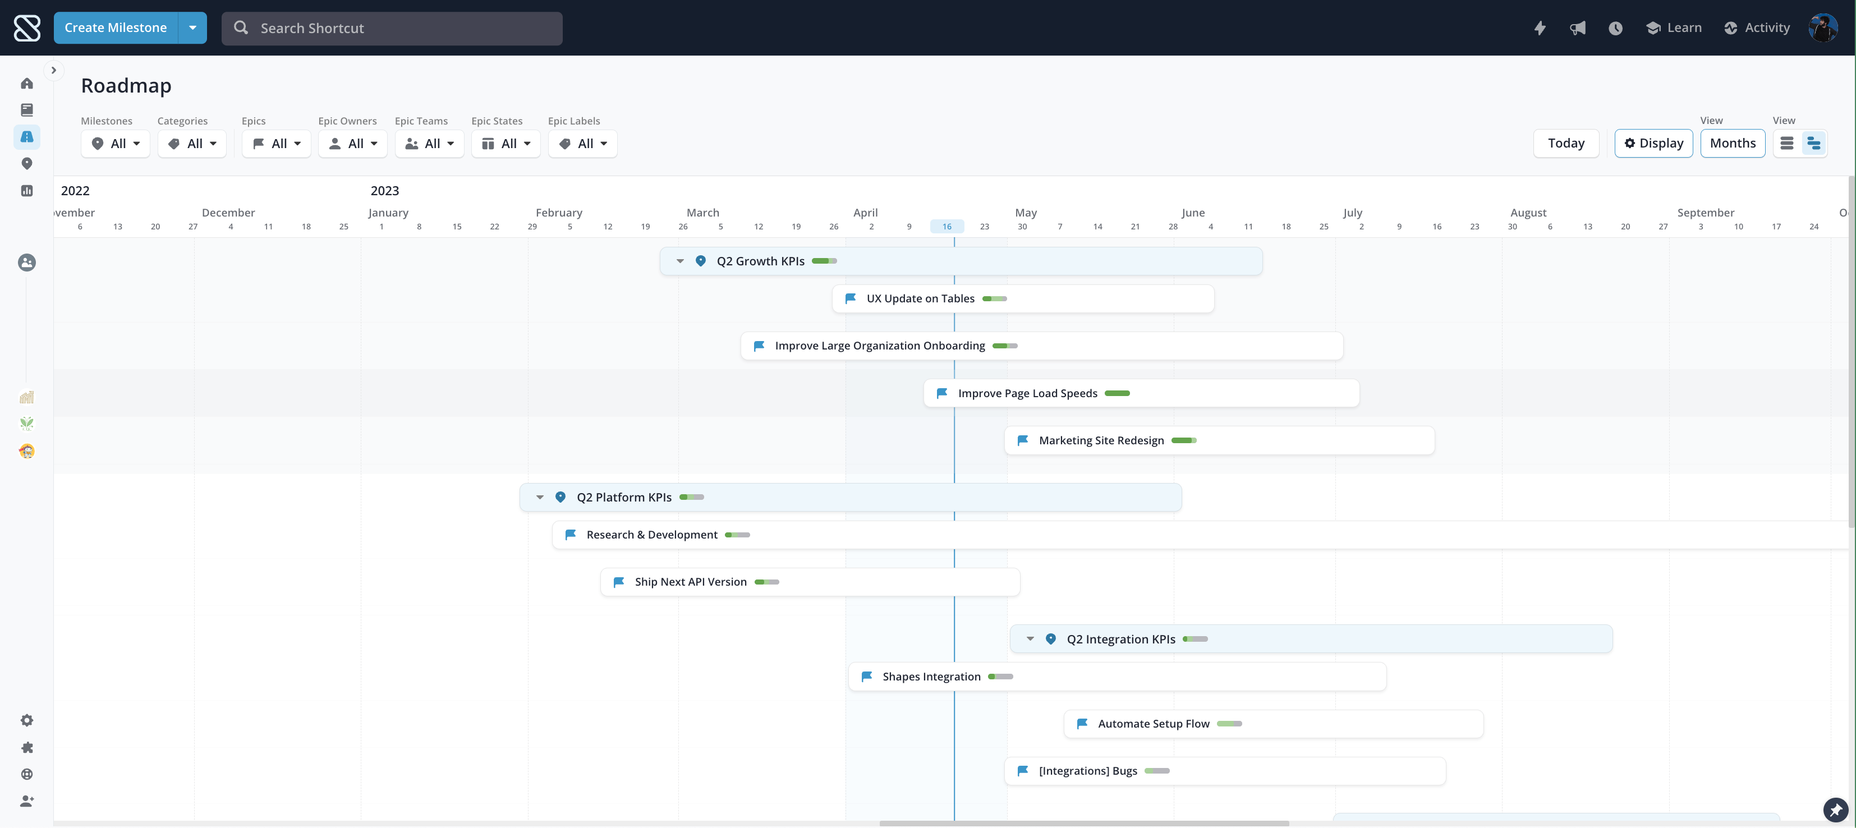Viewport: 1856px width, 828px height.
Task: Open Integrations via the puzzle piece icon
Action: (27, 748)
